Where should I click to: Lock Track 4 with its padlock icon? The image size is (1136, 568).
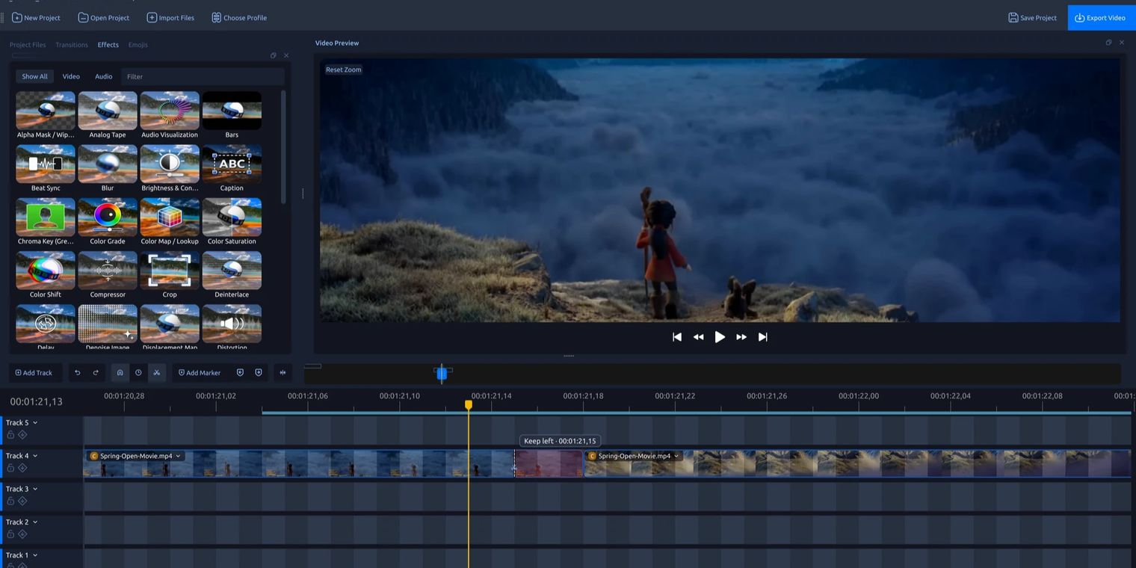point(10,468)
